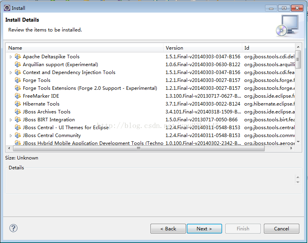Minimize the Install window
This screenshot has width=308, height=243.
(x=271, y=8)
